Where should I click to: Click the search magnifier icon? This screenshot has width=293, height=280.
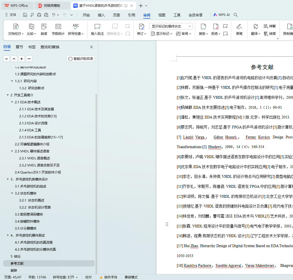(236, 15)
